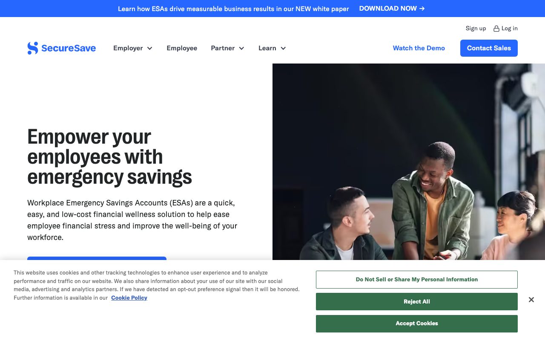The height and width of the screenshot is (341, 545).
Task: Click the partially hidden blue hero button
Action: 97,258
